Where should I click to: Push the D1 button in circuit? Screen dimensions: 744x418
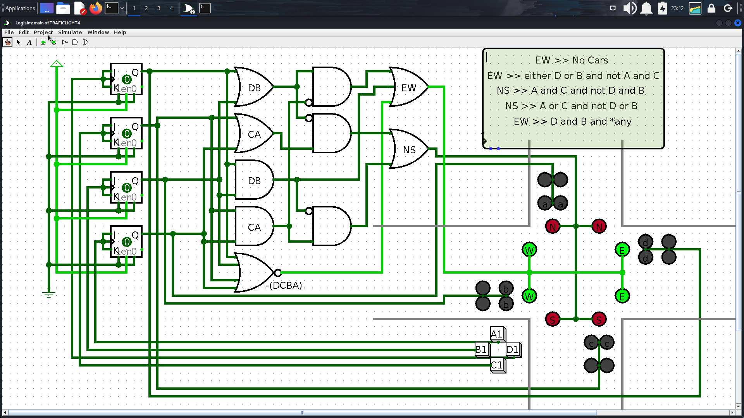[x=513, y=349]
